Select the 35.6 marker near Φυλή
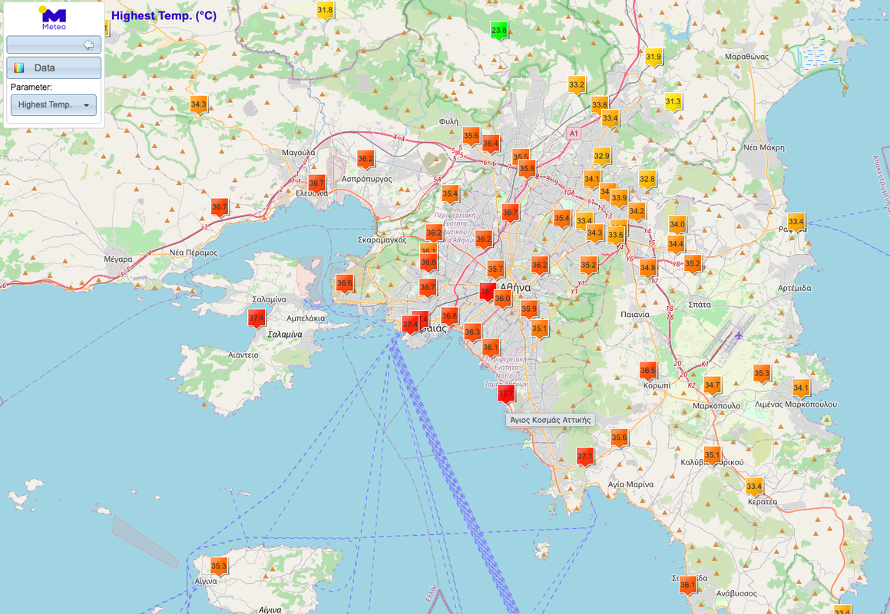Screen dimensions: 890x614 pyautogui.click(x=471, y=136)
